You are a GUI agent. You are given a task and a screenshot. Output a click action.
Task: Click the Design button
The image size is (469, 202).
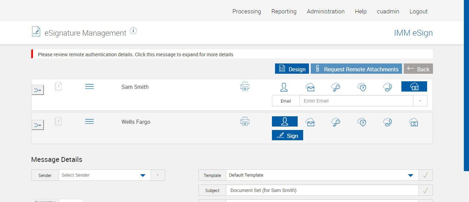tap(292, 69)
